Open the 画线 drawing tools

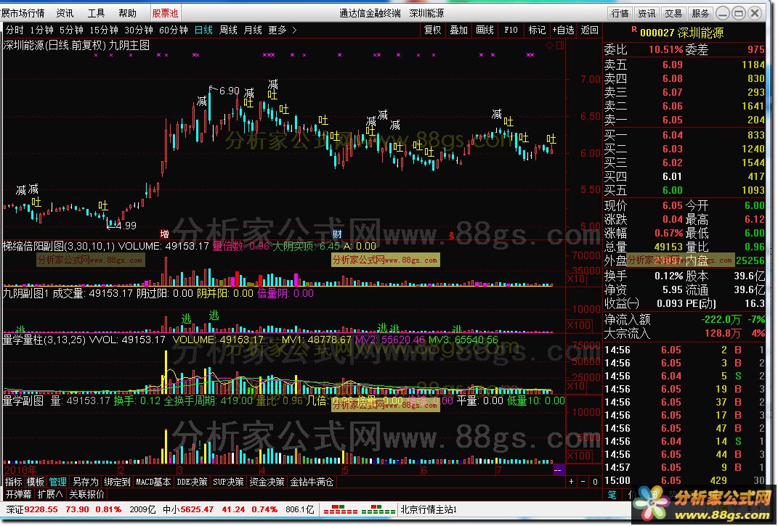[x=485, y=30]
